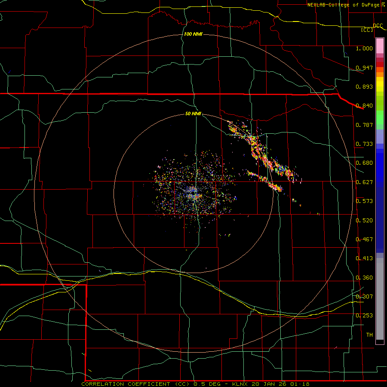
Task: Click the 0.680 scale value
Action: pos(364,163)
